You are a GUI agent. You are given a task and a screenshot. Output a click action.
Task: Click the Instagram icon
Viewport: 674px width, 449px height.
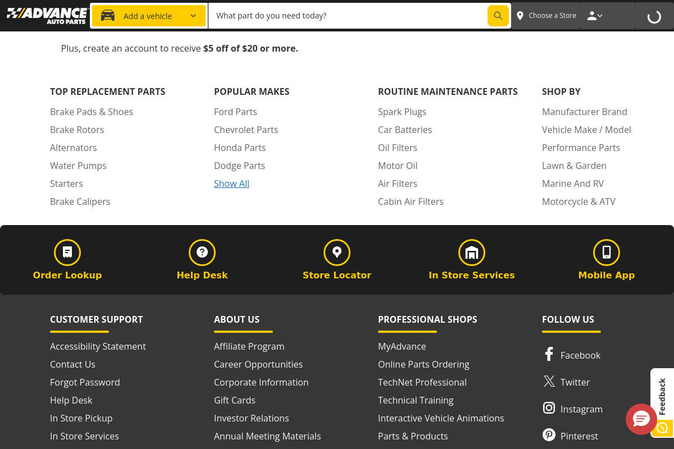click(549, 408)
